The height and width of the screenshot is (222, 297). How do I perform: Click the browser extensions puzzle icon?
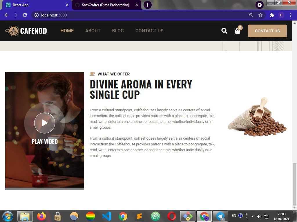[272, 15]
